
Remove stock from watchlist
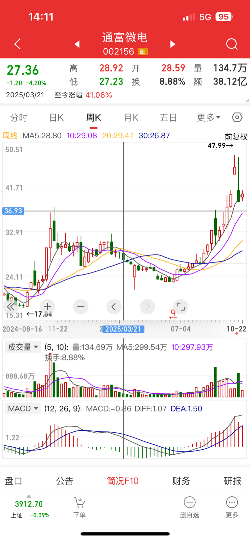click(x=189, y=507)
